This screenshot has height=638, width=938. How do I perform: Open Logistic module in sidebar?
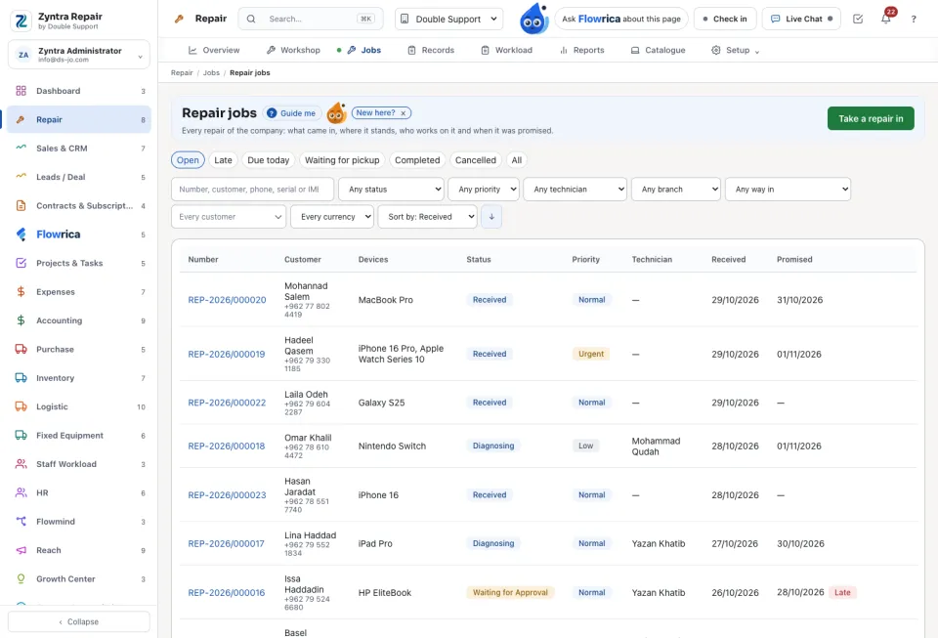pos(79,406)
